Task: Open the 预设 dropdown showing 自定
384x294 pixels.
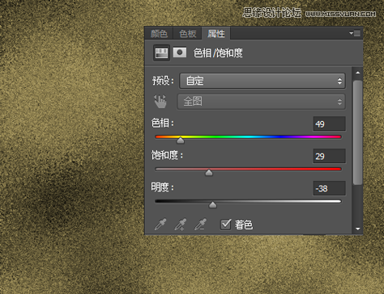Action: tap(262, 81)
